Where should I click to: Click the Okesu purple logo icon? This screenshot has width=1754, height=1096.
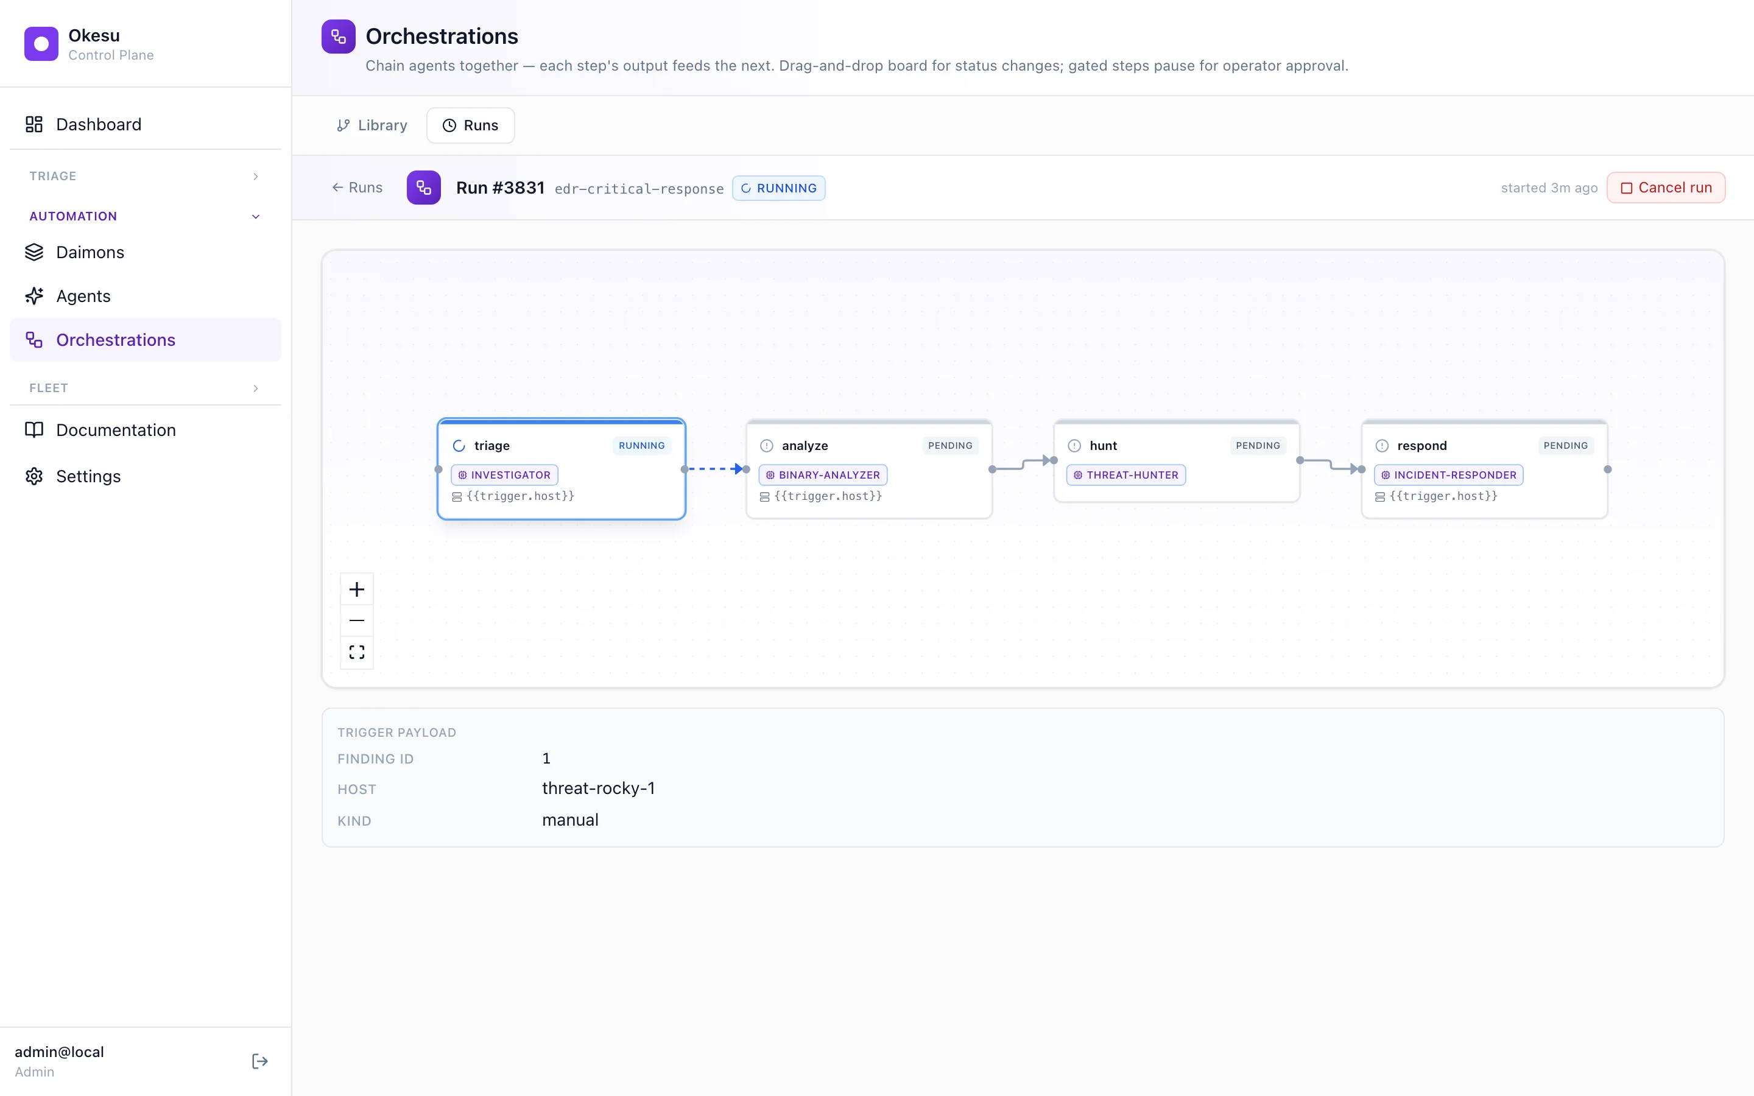point(41,44)
